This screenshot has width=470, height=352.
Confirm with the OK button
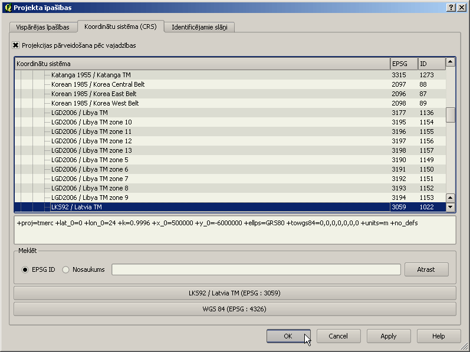(288, 336)
